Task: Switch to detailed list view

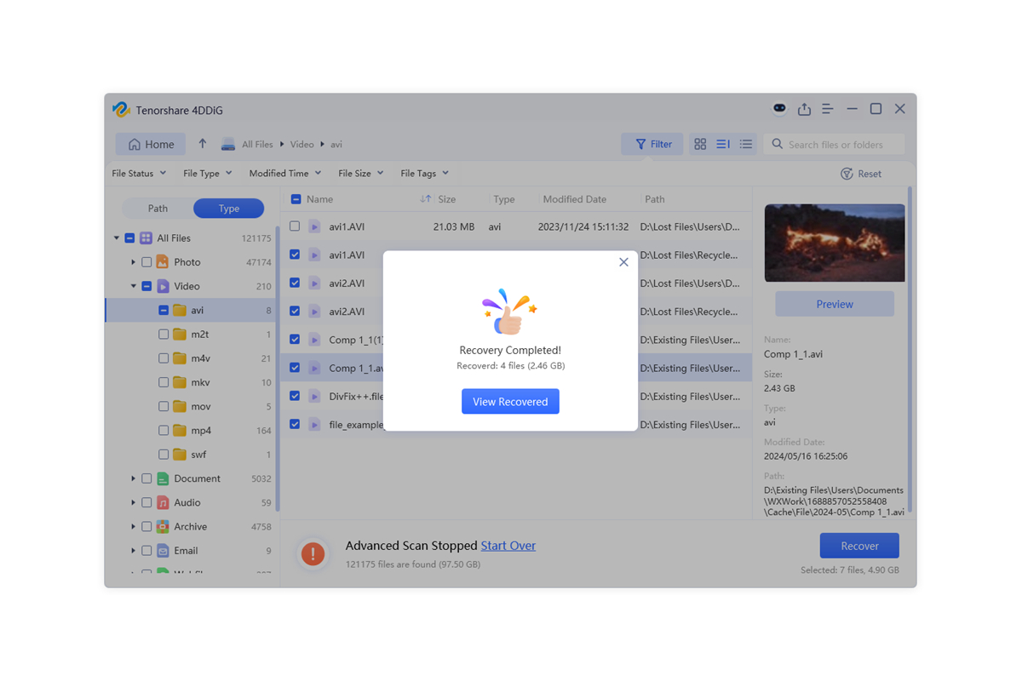Action: (722, 144)
